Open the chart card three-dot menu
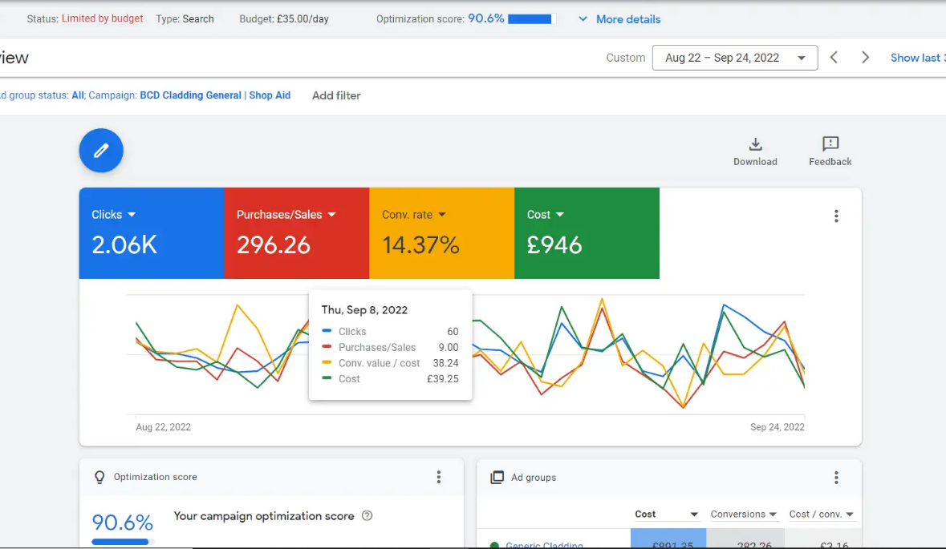Screen dimensions: 946x549 (x=836, y=216)
